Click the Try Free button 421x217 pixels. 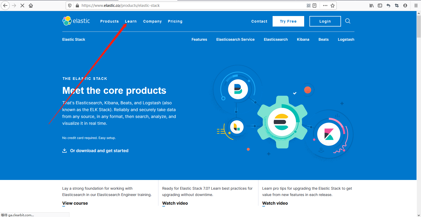click(288, 21)
